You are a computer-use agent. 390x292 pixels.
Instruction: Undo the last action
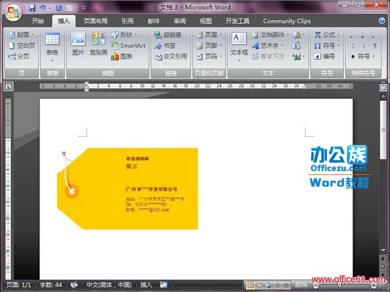pyautogui.click(x=43, y=8)
